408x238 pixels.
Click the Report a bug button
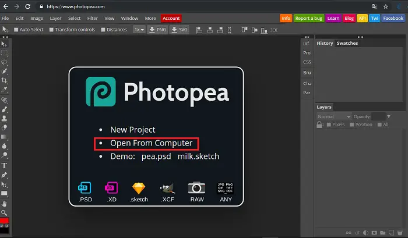308,18
